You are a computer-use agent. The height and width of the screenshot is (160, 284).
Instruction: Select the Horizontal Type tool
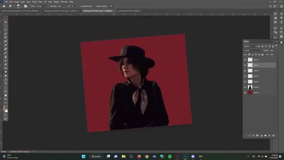[5, 84]
